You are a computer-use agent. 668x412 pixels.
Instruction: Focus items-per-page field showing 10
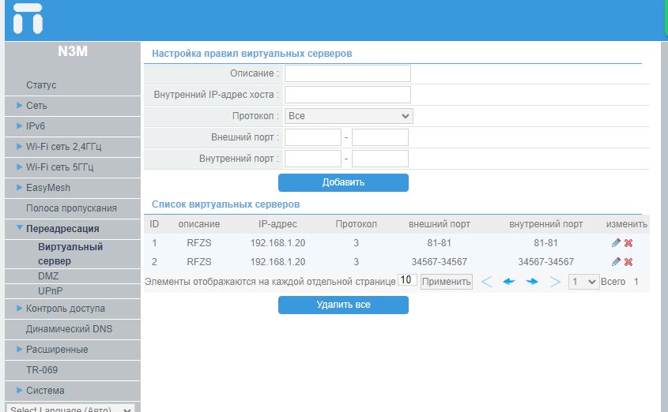coord(407,279)
